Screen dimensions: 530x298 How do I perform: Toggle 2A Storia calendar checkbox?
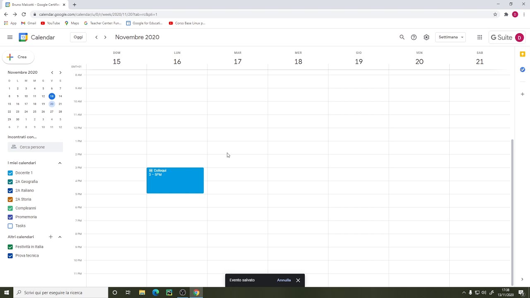10,199
